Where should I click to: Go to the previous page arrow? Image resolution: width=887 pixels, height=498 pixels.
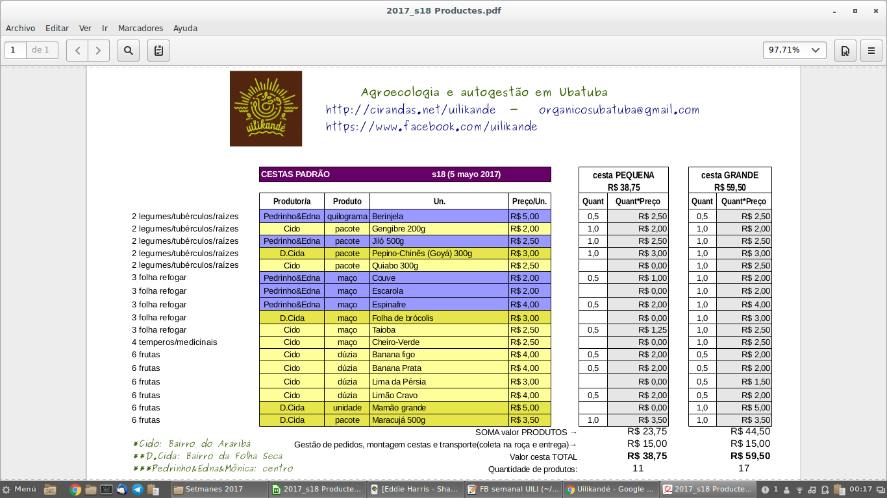pos(77,50)
